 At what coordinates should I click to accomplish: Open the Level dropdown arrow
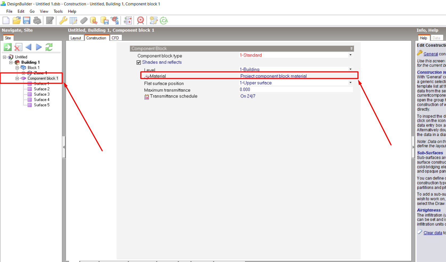click(350, 69)
